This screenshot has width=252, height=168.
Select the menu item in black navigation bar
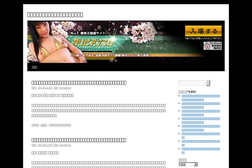[34, 67]
